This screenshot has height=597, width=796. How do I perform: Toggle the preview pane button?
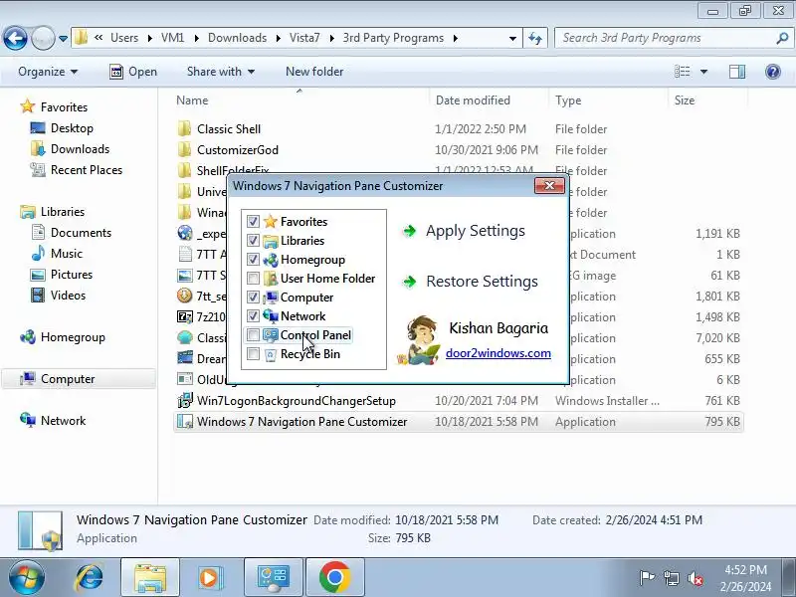(x=737, y=72)
